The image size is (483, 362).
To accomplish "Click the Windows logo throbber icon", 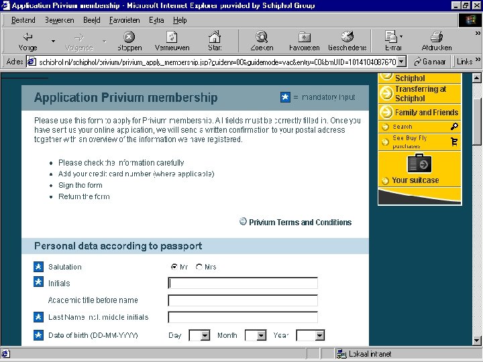I will pos(470,20).
